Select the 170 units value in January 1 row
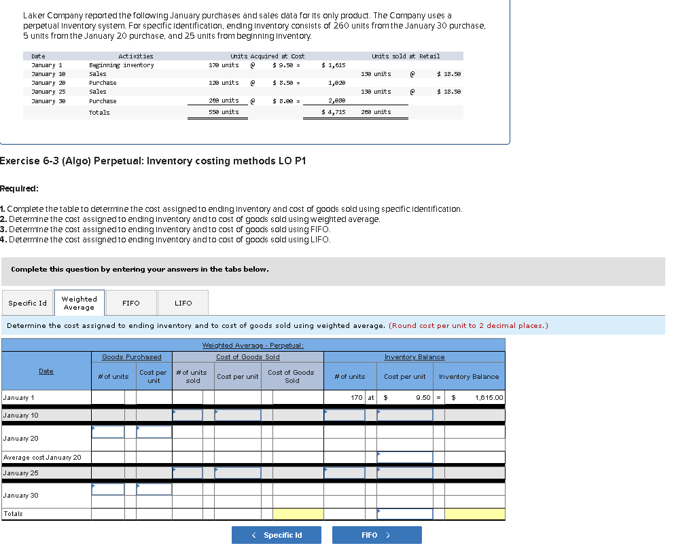 point(356,397)
